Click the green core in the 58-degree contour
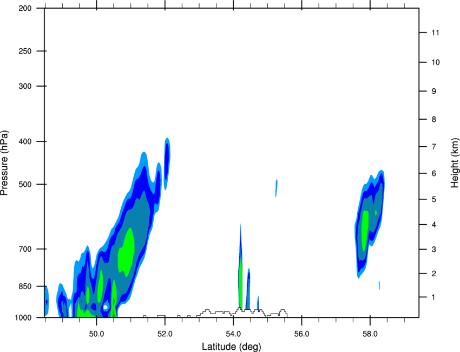 pos(365,231)
